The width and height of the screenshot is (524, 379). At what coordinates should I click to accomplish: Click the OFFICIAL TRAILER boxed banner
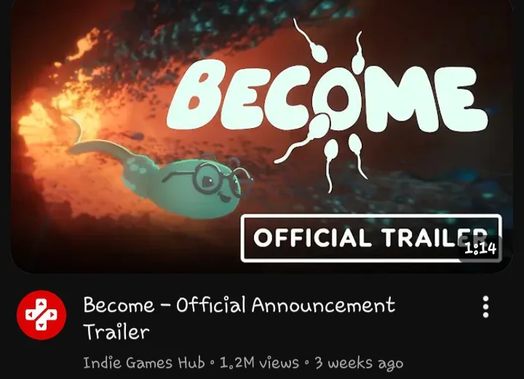pos(371,238)
